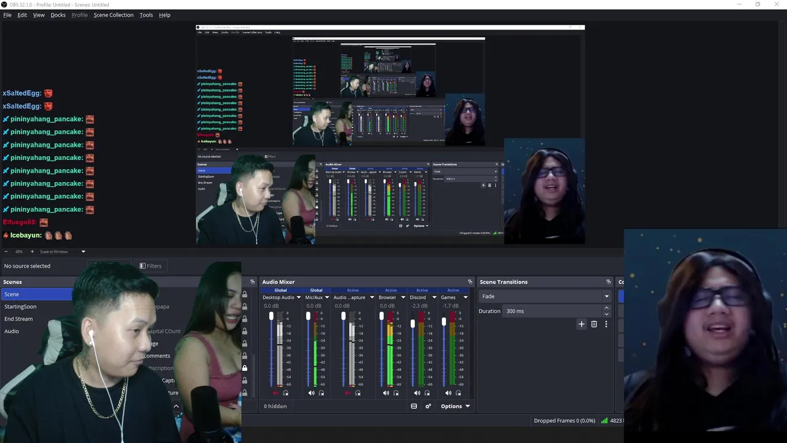The height and width of the screenshot is (443, 787).
Task: Float the Scene Transitions dock via corner icon
Action: [609, 282]
